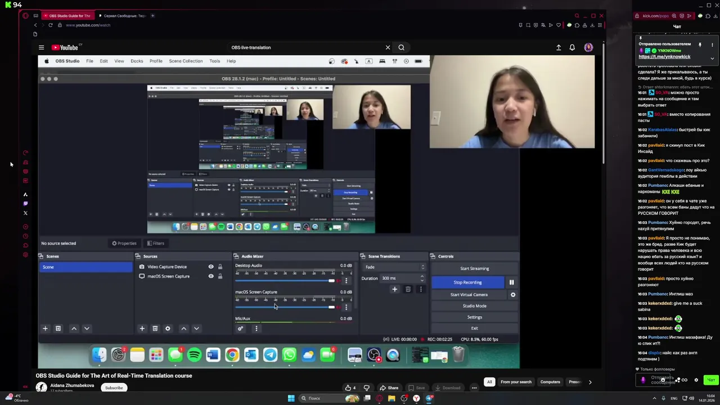Open OBS File menu

(x=89, y=61)
